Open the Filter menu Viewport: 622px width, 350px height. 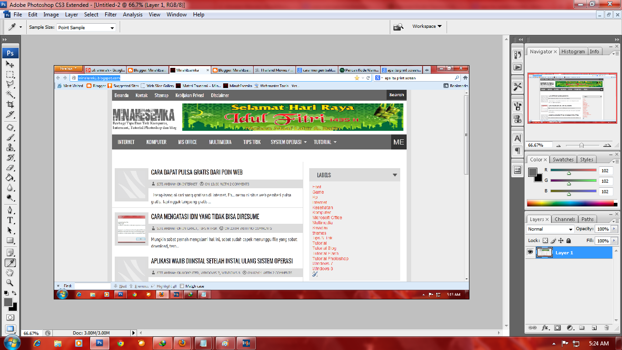coord(111,15)
